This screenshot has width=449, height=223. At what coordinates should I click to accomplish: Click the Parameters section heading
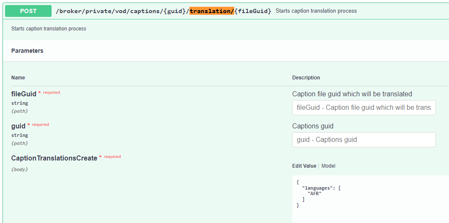pos(27,51)
